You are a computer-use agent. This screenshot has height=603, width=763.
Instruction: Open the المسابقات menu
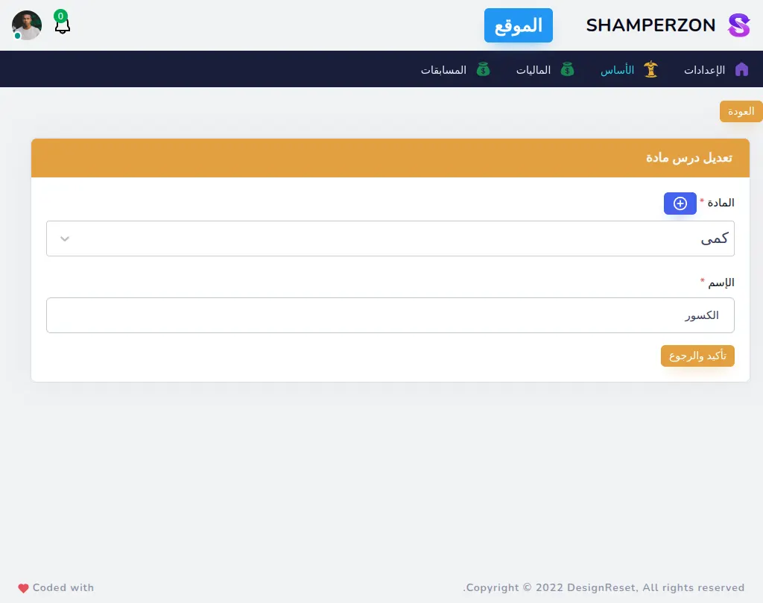click(x=444, y=70)
